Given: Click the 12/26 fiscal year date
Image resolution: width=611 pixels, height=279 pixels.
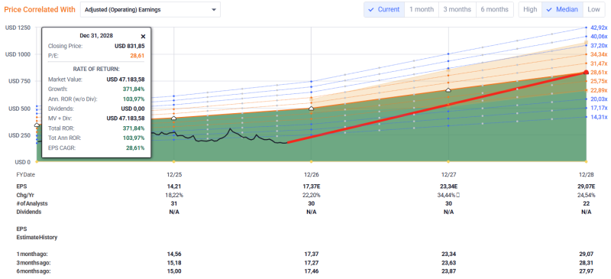Looking at the screenshot, I should click(311, 175).
